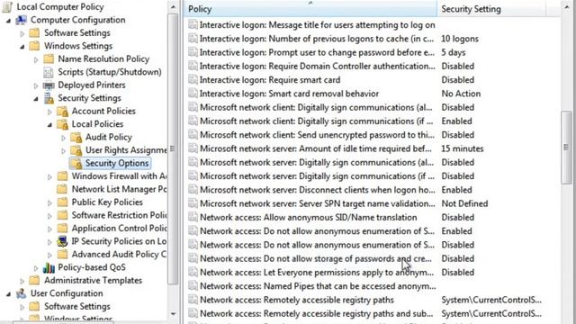
Task: Select 'Disconnect clients when logon hours' policy
Action: click(317, 190)
